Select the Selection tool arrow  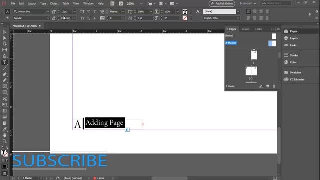coord(4,32)
